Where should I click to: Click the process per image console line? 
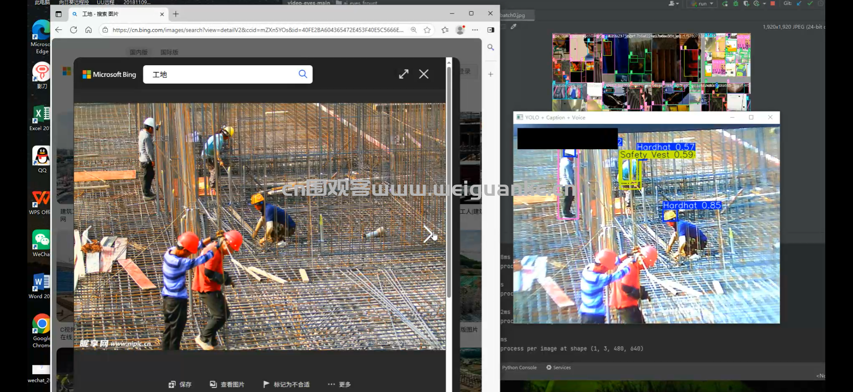click(572, 349)
